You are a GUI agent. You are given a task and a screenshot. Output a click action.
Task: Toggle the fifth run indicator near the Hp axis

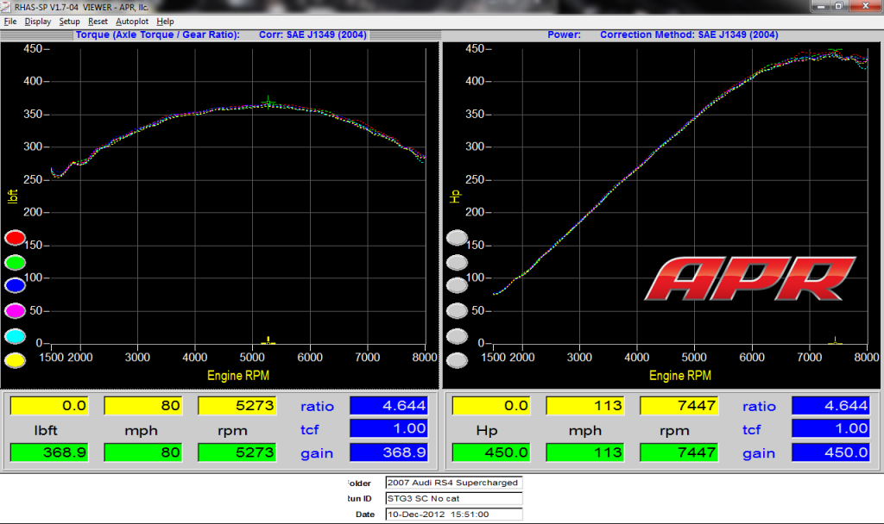pyautogui.click(x=458, y=336)
